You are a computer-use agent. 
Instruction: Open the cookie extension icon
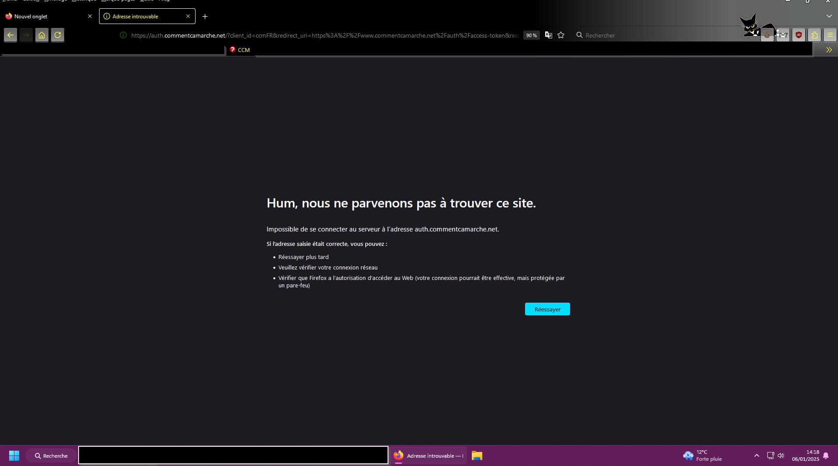[767, 35]
